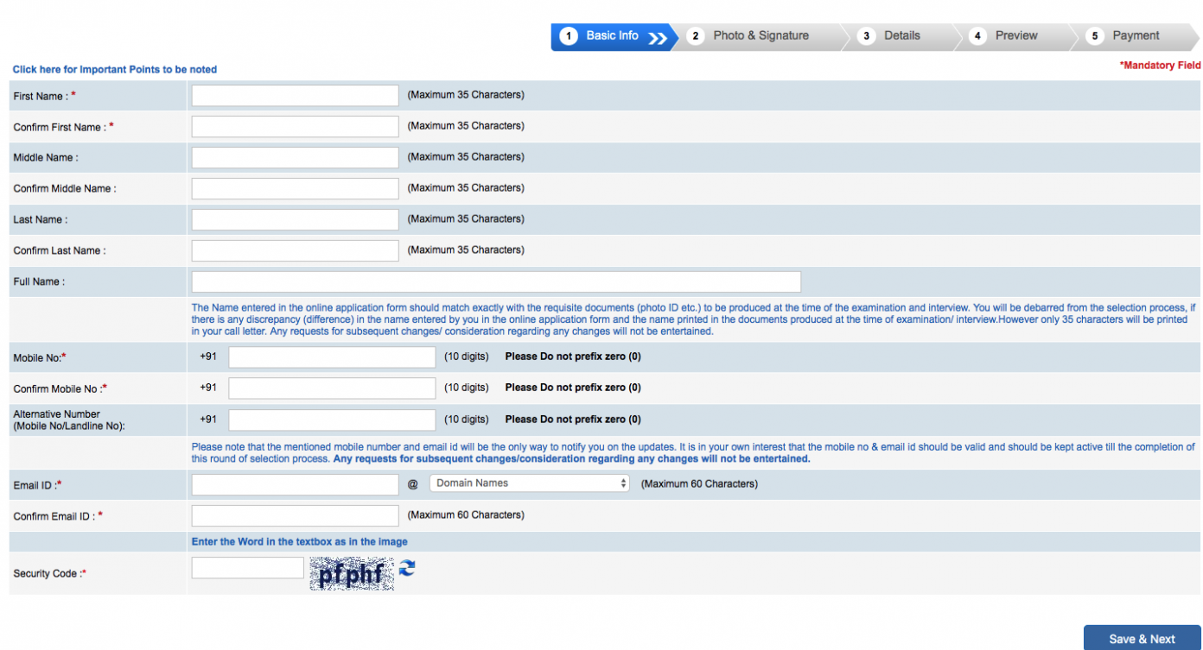The width and height of the screenshot is (1203, 650).
Task: Click the captcha image
Action: (x=352, y=574)
